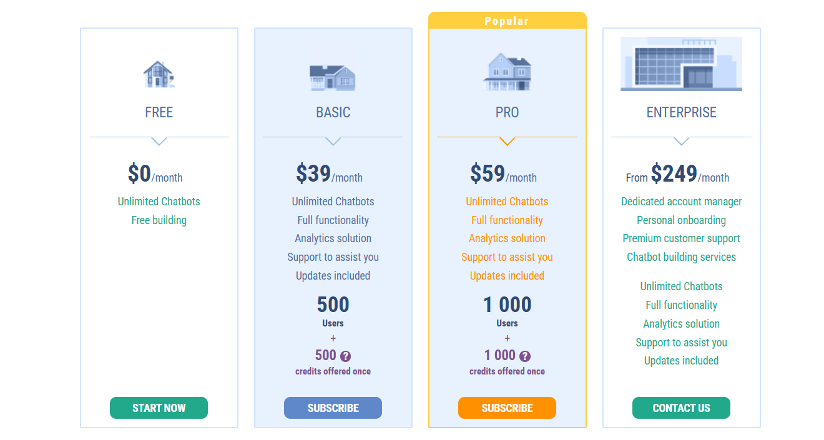
Task: Click the two-story house icon above PRO
Action: tap(507, 72)
